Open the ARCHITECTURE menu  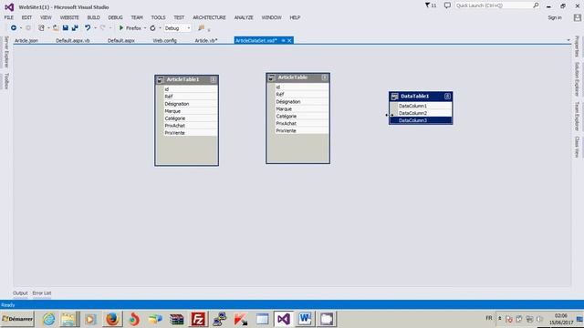coord(209,17)
